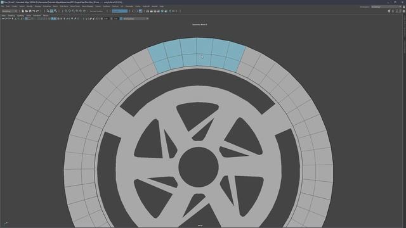Pause Viewport 2.0 display update
The width and height of the screenshot is (406, 228).
tap(173, 11)
